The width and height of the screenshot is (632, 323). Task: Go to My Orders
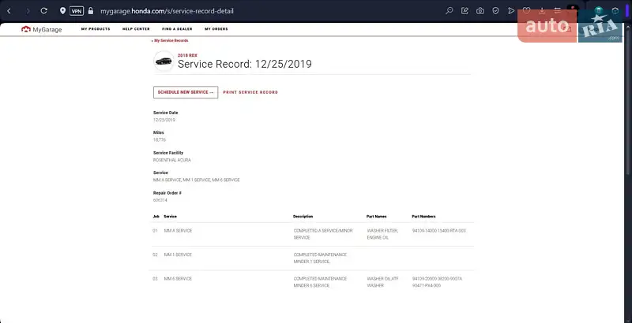(217, 29)
